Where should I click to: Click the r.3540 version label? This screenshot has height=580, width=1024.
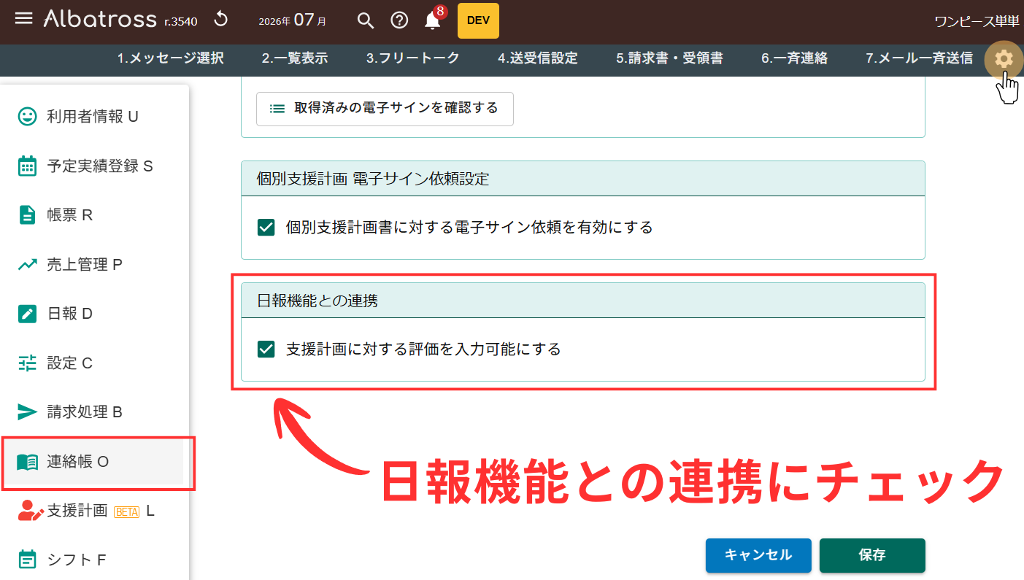coord(180,22)
